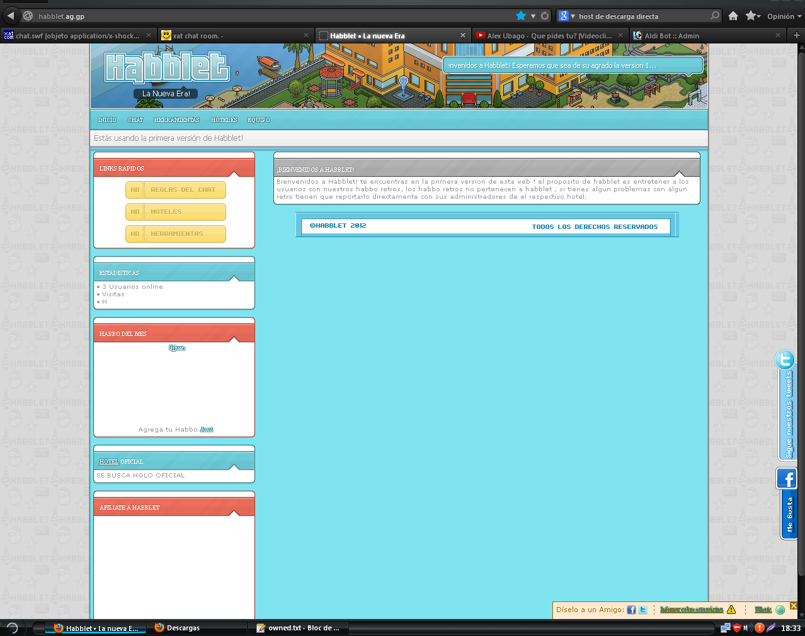
Task: Click the green globe Whois icon
Action: click(x=780, y=610)
